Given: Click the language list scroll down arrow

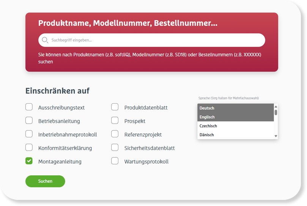Looking at the screenshot, I should click(x=276, y=136).
